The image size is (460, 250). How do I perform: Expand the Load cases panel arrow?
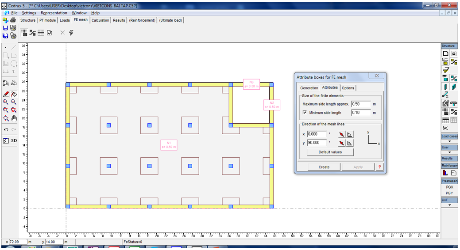click(449, 141)
